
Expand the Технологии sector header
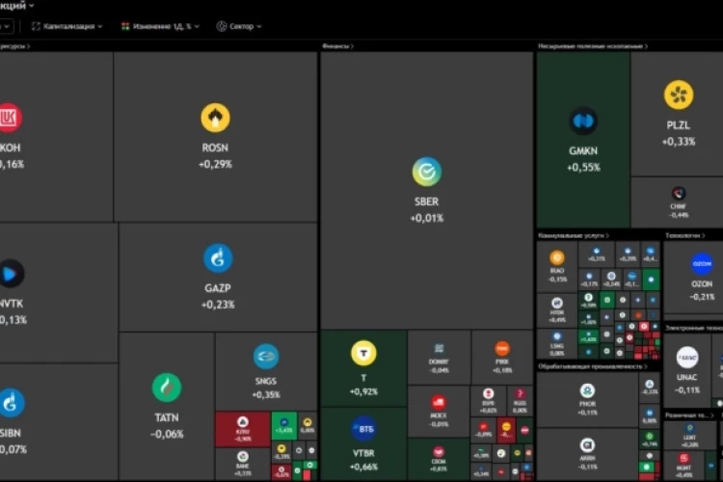pyautogui.click(x=684, y=235)
